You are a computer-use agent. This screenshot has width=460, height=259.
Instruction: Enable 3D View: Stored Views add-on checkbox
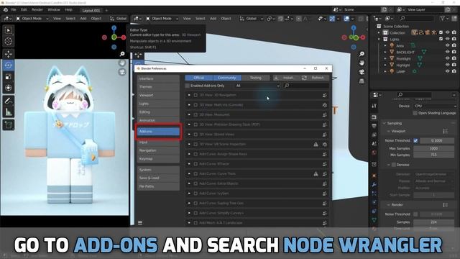(195, 135)
